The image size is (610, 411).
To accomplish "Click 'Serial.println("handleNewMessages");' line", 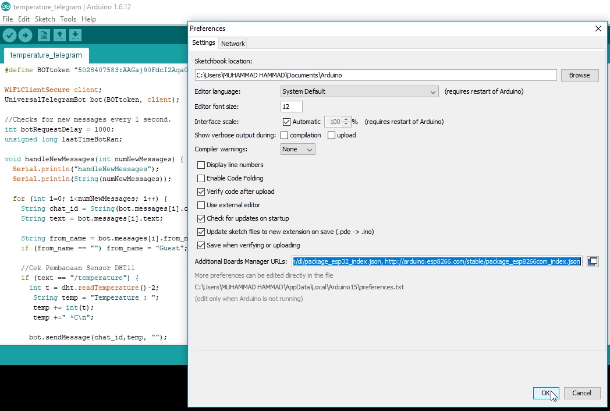I will (86, 169).
